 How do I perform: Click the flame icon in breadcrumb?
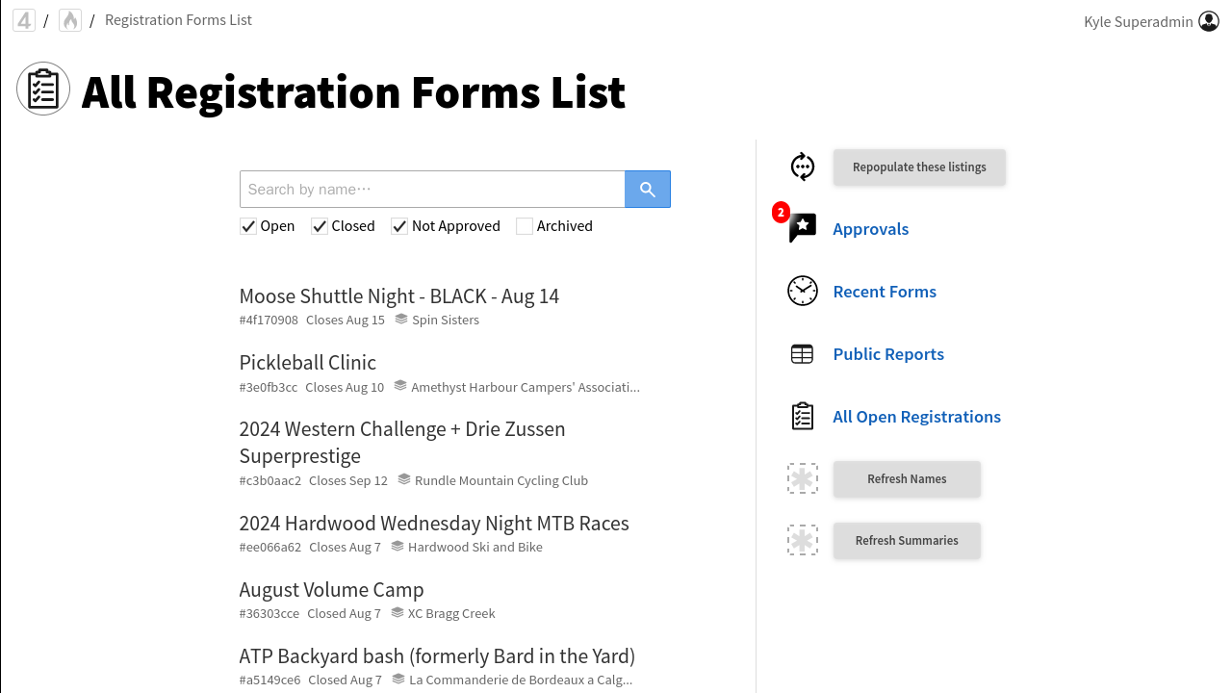tap(70, 20)
